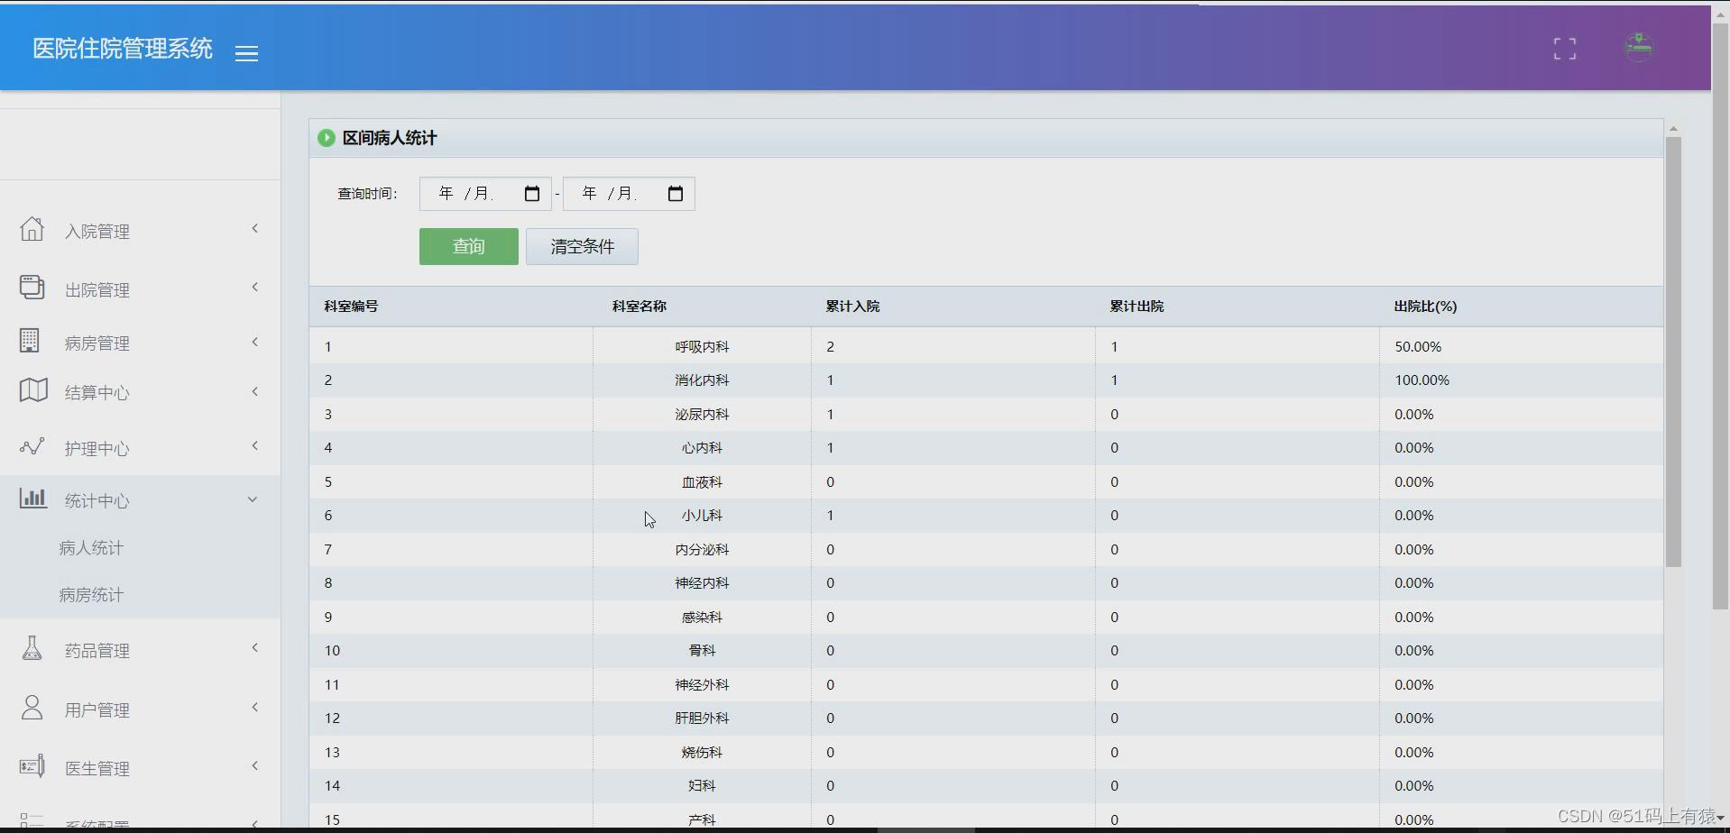Select 病人统计 submenu item
Viewport: 1730px width, 833px height.
click(91, 548)
